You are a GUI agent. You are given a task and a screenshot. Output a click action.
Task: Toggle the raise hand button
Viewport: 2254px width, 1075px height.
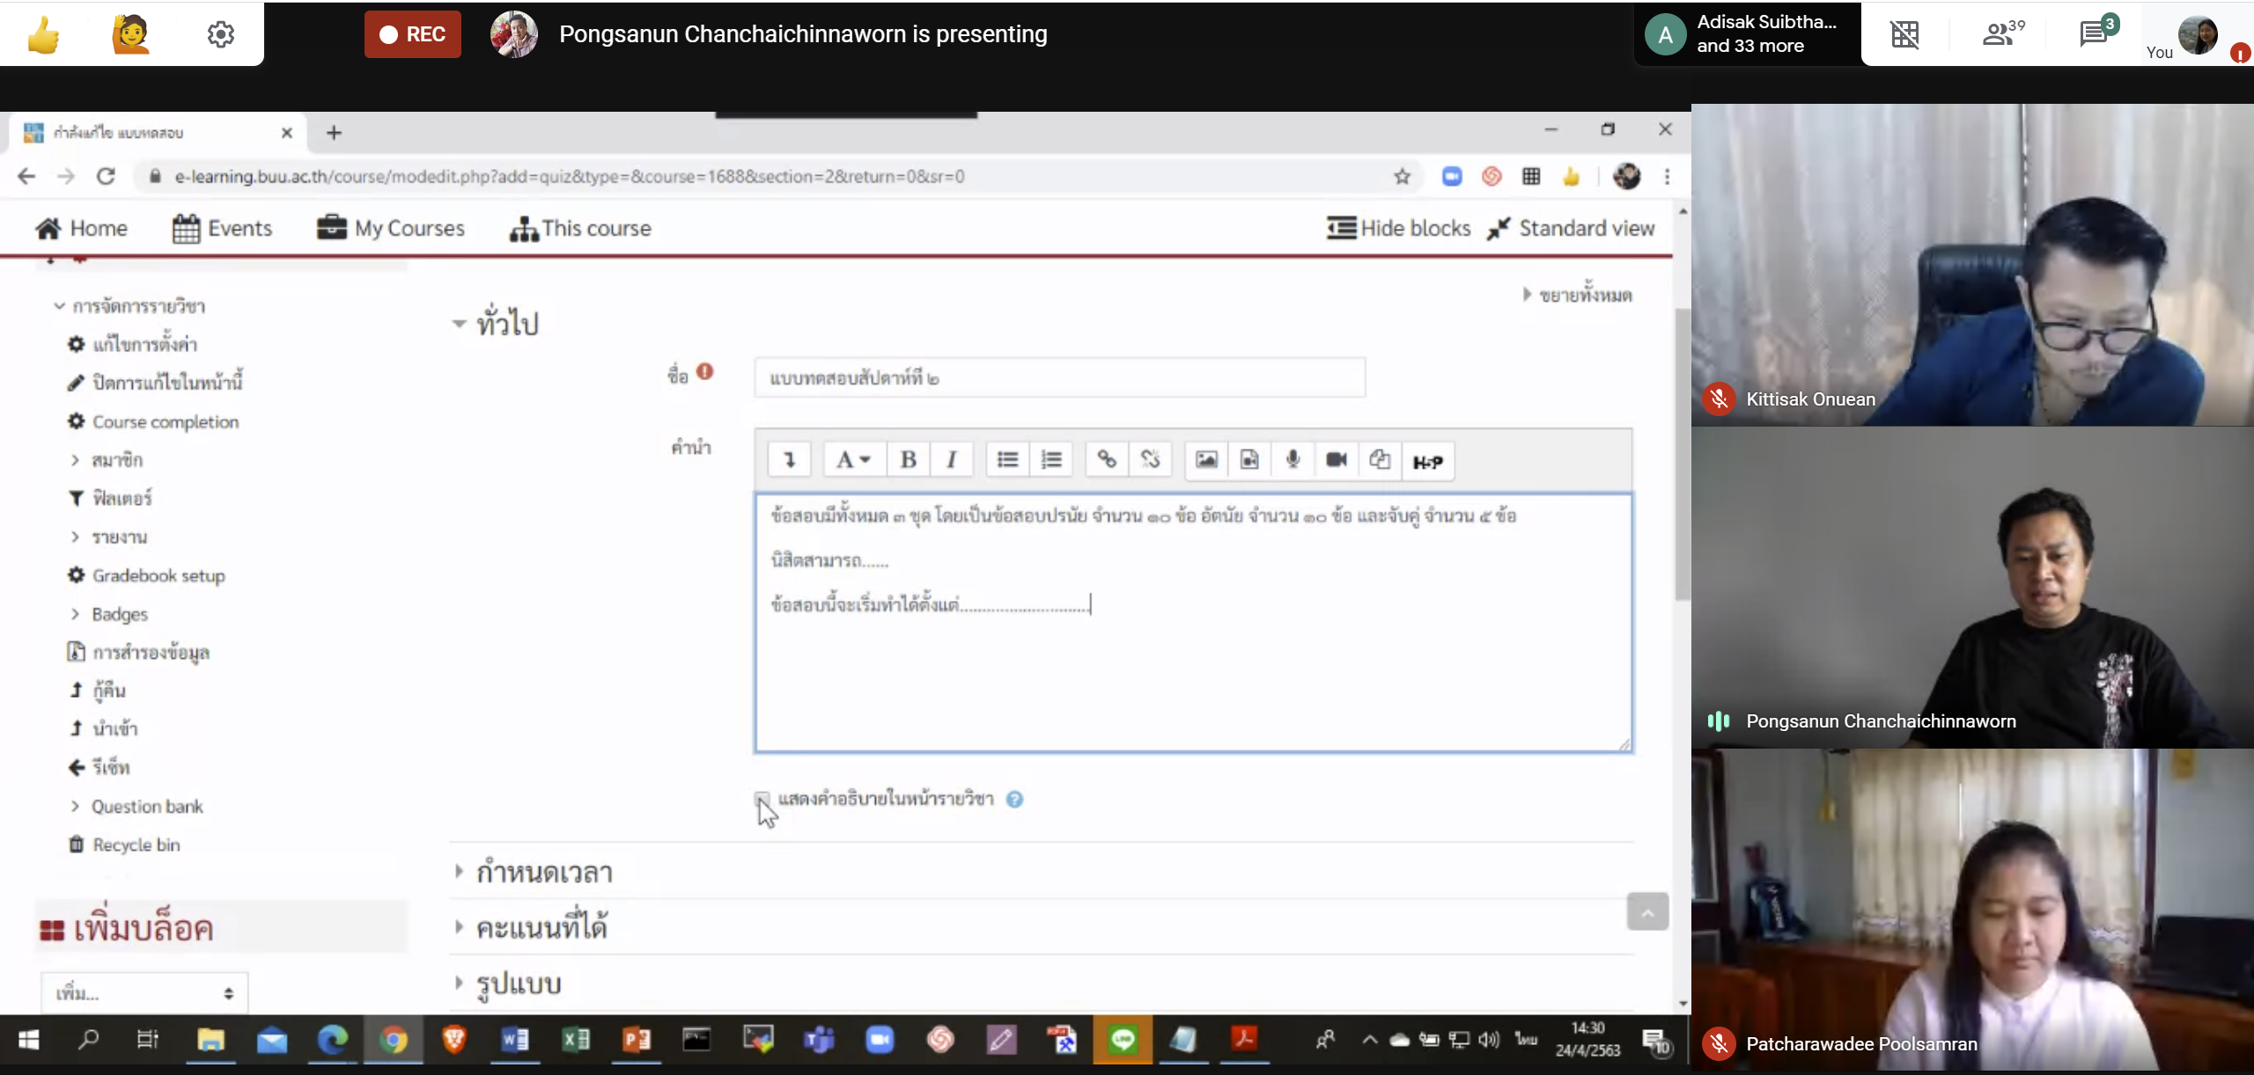point(131,34)
